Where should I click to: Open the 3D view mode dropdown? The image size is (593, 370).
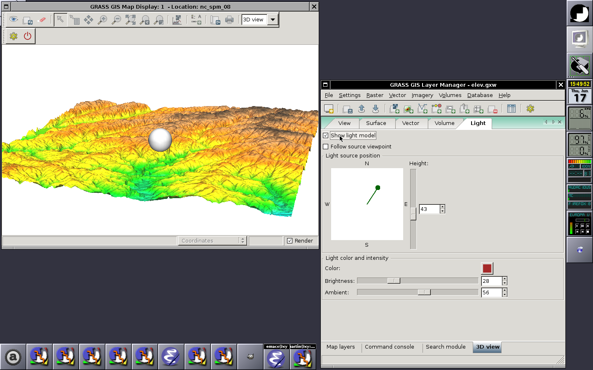click(x=273, y=19)
